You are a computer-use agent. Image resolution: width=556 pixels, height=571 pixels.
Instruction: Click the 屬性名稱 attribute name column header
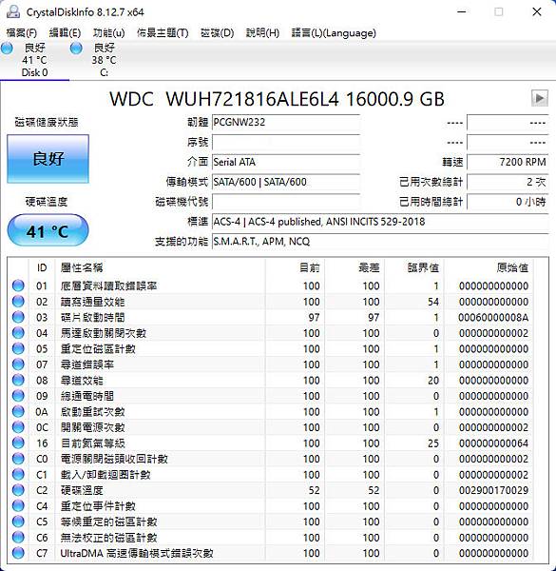coord(160,268)
